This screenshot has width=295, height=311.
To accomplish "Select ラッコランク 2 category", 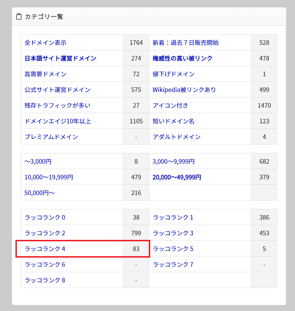I will coord(45,233).
